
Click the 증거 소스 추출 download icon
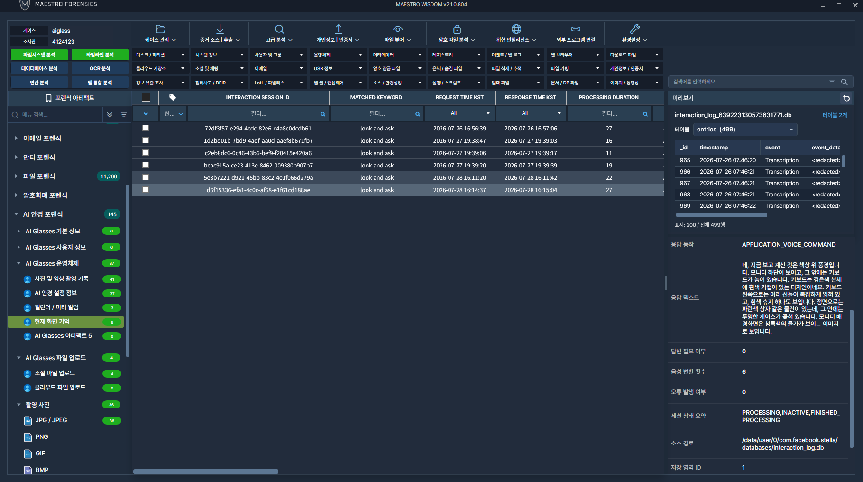[x=220, y=29]
